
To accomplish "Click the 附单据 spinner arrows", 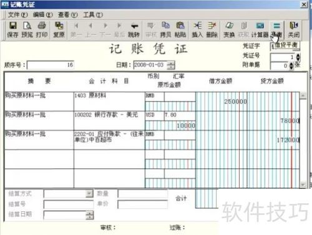I will (x=291, y=66).
